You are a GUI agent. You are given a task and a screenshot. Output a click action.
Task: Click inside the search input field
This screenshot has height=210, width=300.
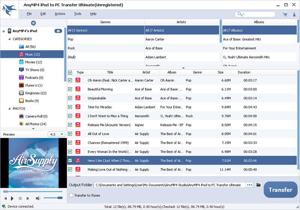pyautogui.click(x=259, y=14)
